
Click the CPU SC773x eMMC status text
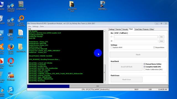95,89
